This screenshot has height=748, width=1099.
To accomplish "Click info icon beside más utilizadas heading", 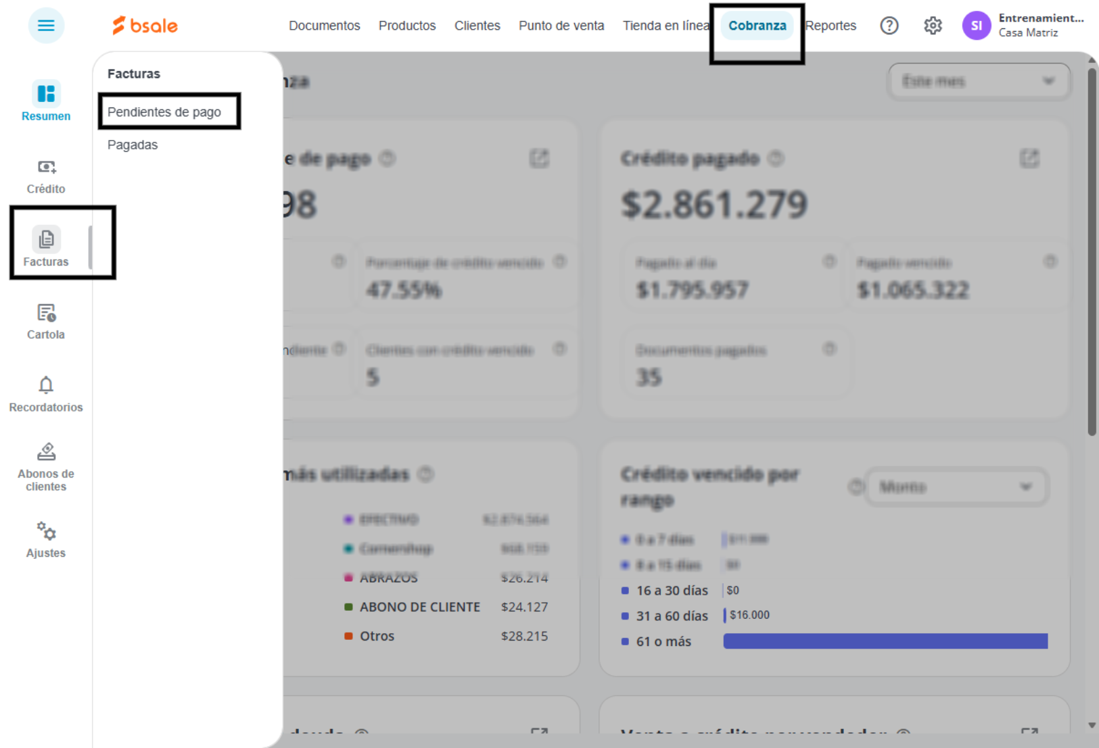I will pos(425,474).
